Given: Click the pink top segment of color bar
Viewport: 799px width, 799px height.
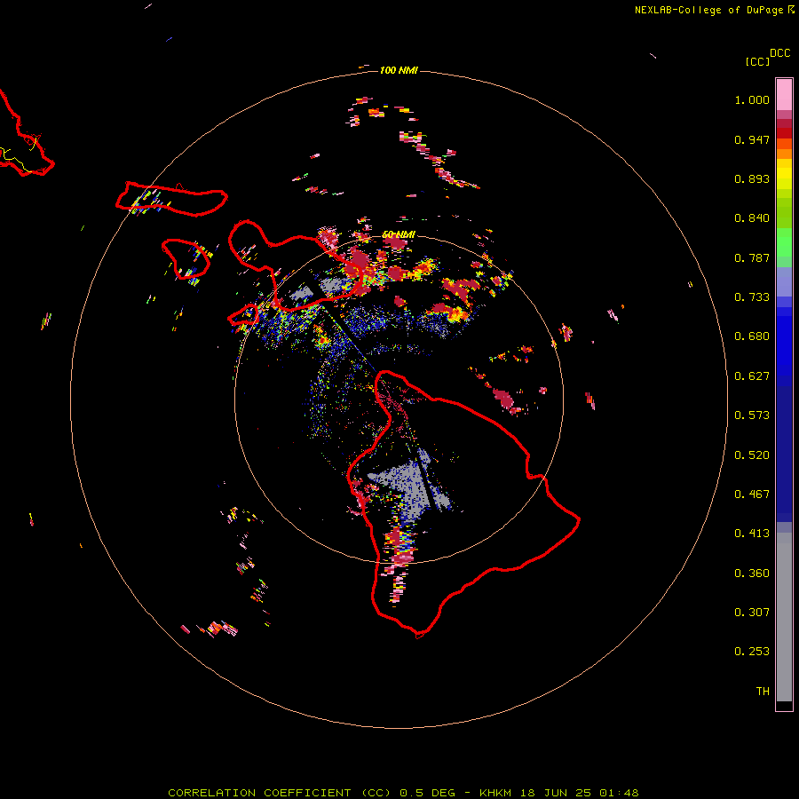Looking at the screenshot, I should 784,95.
